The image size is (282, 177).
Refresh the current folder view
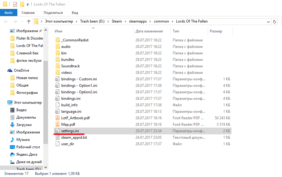click(x=275, y=22)
